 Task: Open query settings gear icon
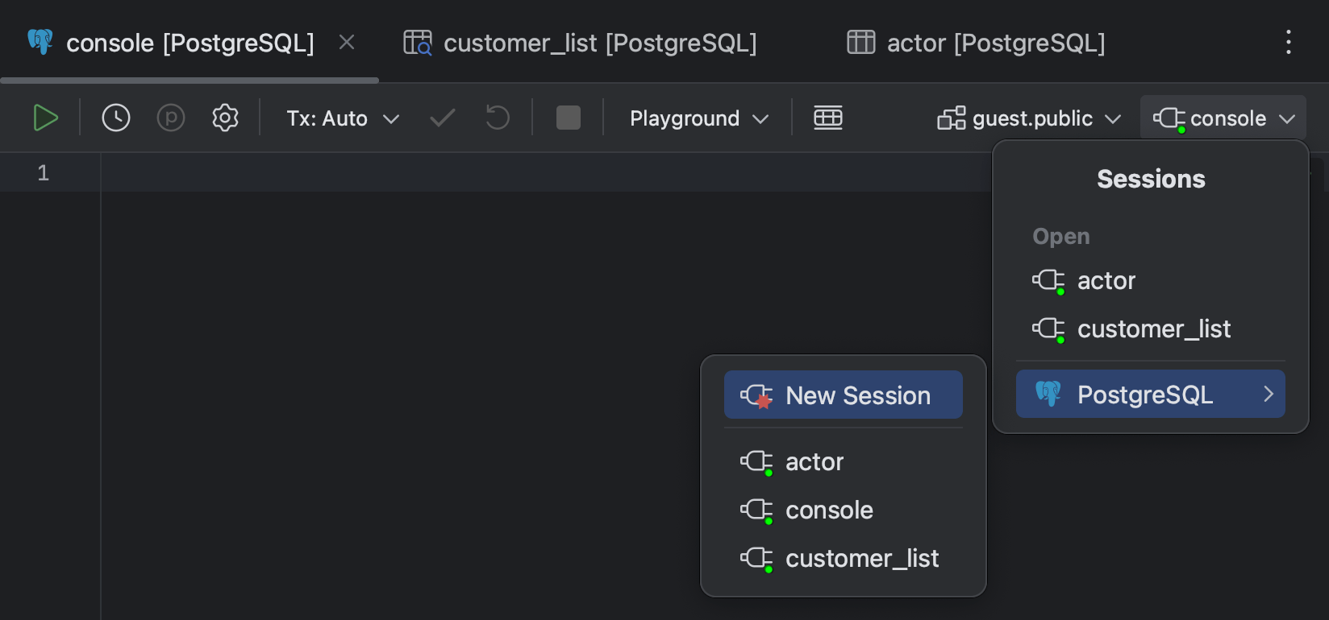[x=225, y=118]
